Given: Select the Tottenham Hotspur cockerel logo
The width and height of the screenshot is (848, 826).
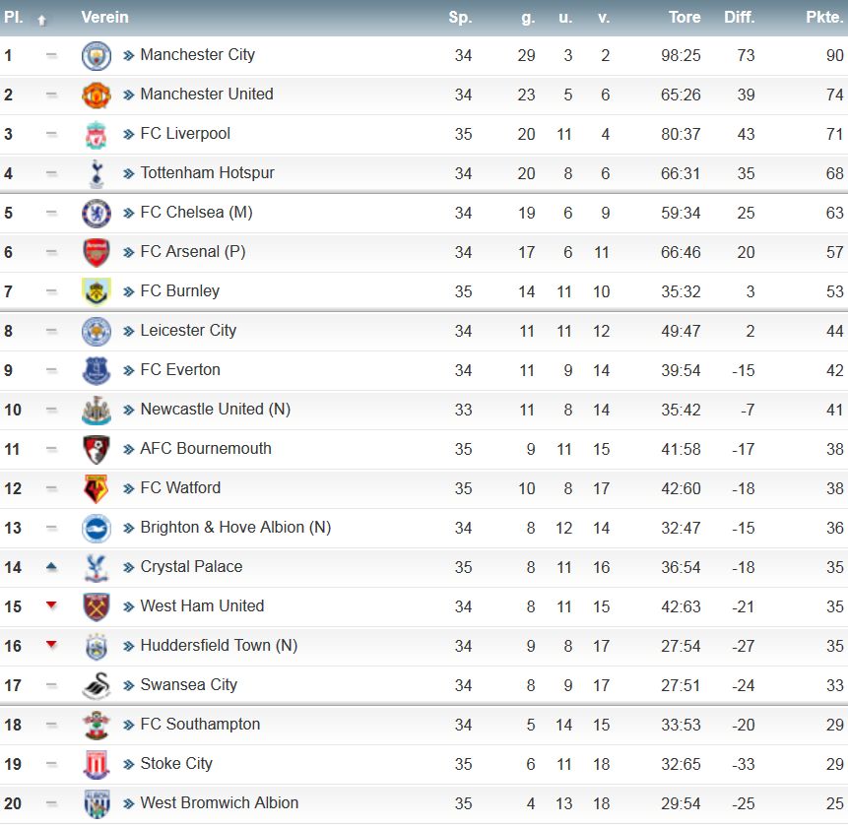Looking at the screenshot, I should (97, 173).
